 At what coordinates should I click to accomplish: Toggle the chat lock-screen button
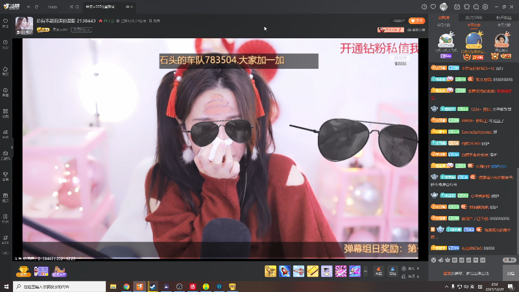[509, 260]
